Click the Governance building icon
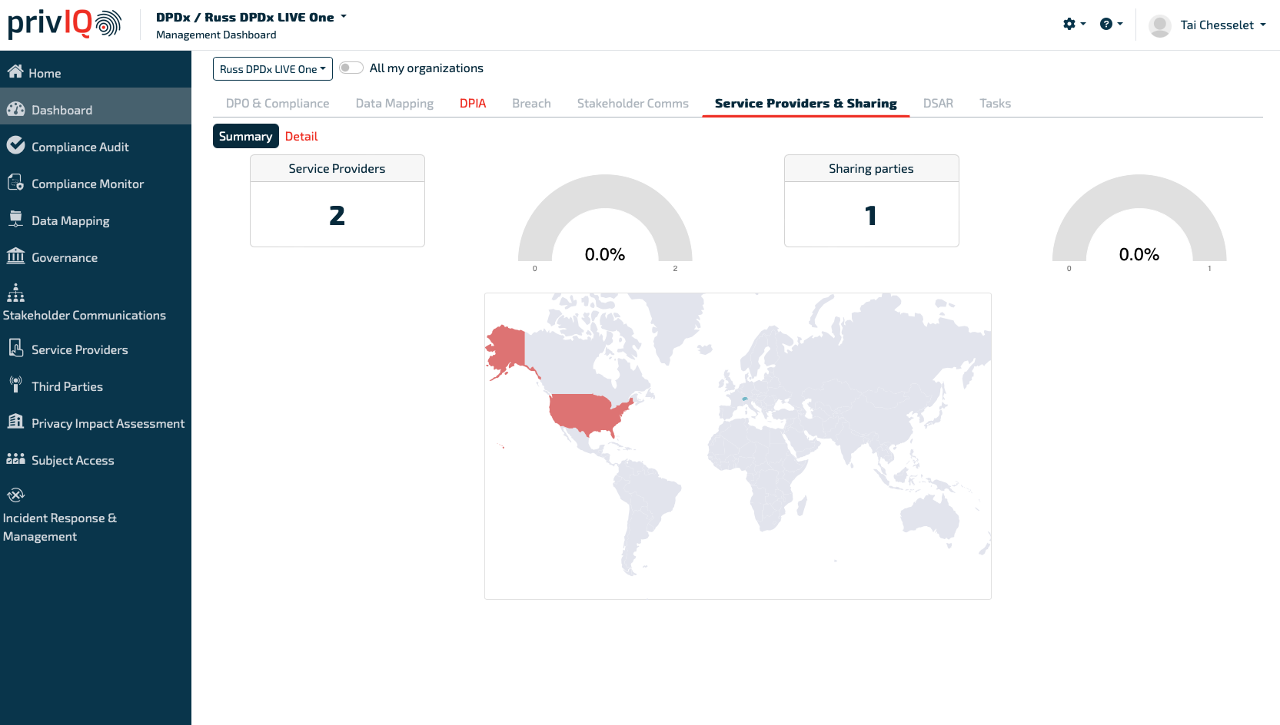 click(15, 256)
